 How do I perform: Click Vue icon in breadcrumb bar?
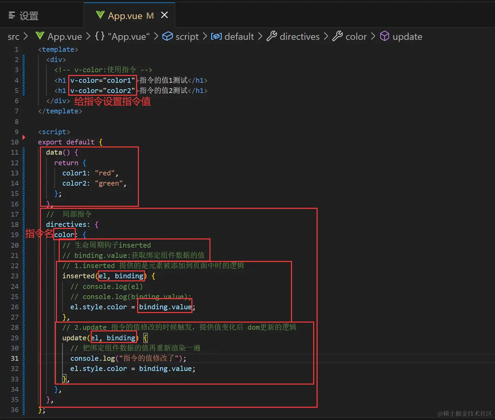pyautogui.click(x=40, y=36)
